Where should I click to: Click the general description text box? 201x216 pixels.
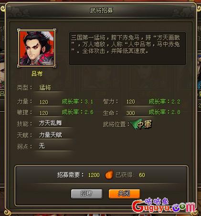(x=127, y=49)
